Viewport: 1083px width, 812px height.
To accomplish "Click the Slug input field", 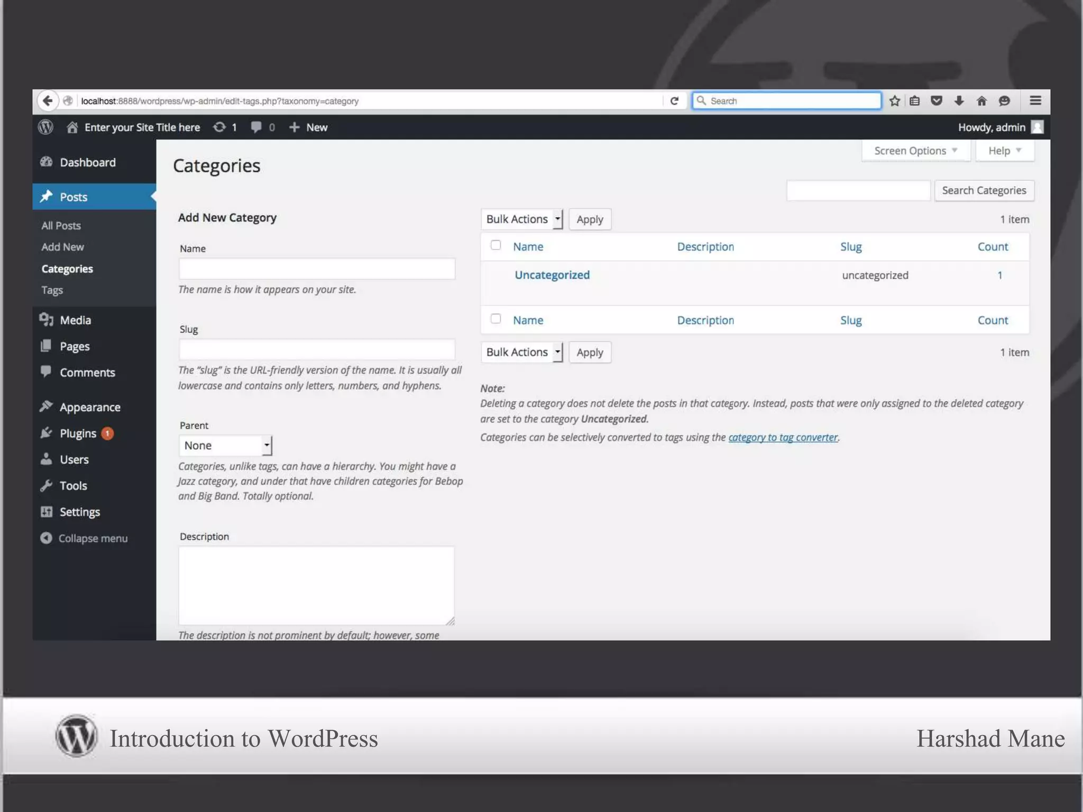I will pyautogui.click(x=317, y=349).
